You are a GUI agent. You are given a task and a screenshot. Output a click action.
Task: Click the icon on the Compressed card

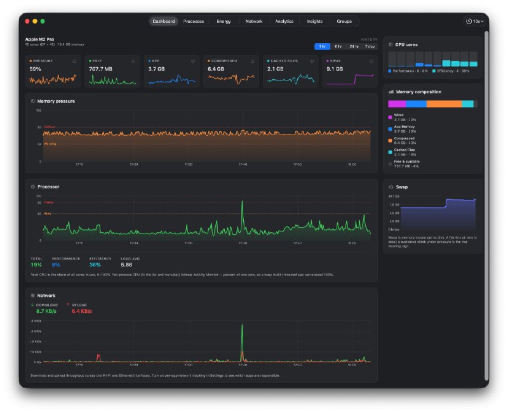pyautogui.click(x=252, y=61)
